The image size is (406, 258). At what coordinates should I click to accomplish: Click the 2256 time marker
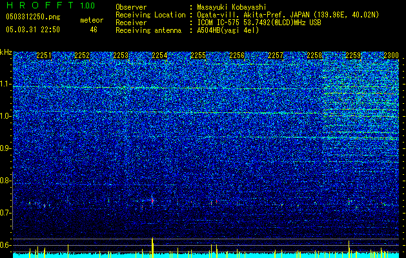[237, 55]
